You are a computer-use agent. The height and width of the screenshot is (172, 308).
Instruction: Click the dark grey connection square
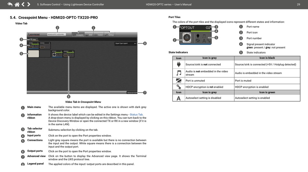coord(45,54)
